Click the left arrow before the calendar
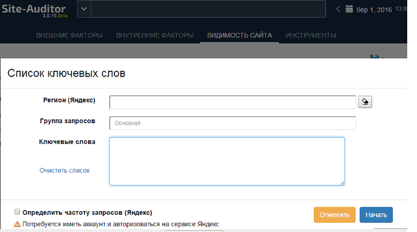The width and height of the screenshot is (417, 232). pos(338,9)
